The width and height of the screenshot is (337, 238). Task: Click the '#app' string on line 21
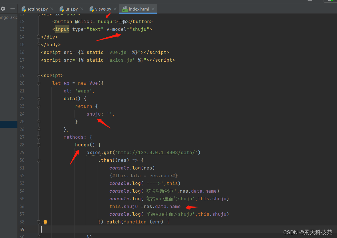[84, 91]
